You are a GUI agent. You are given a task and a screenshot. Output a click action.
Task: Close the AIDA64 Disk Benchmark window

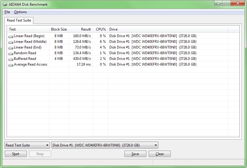point(238,3)
